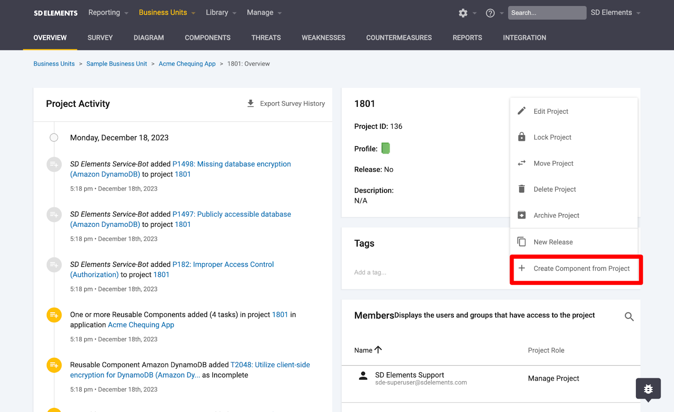Click the plus icon for Create Component

[522, 268]
